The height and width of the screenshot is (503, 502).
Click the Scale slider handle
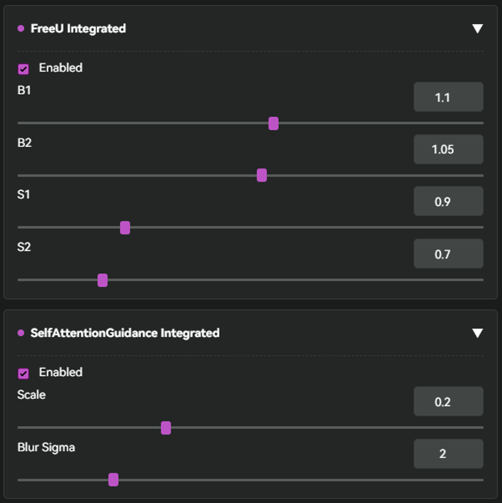point(166,428)
